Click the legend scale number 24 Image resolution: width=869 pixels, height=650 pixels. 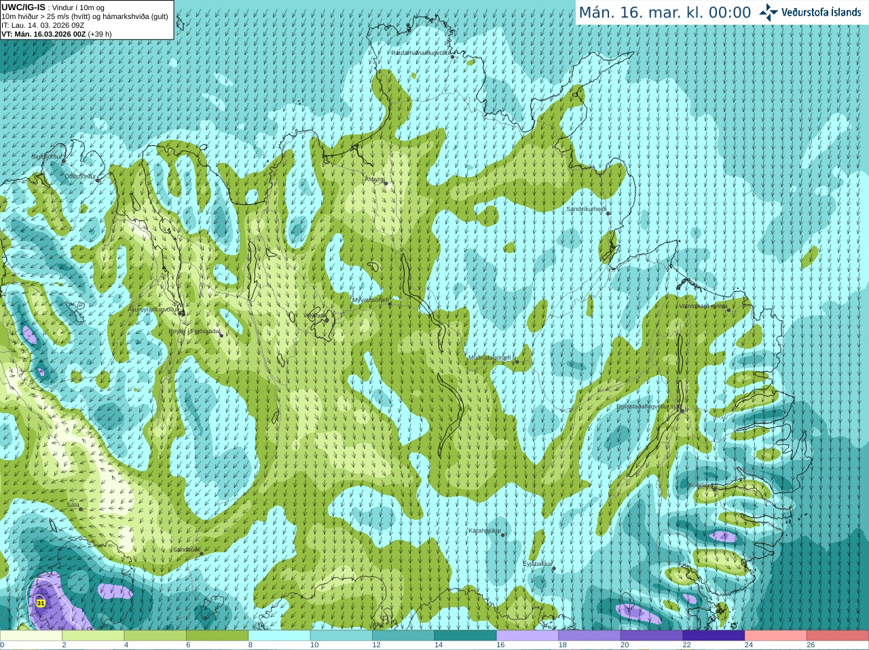(749, 645)
